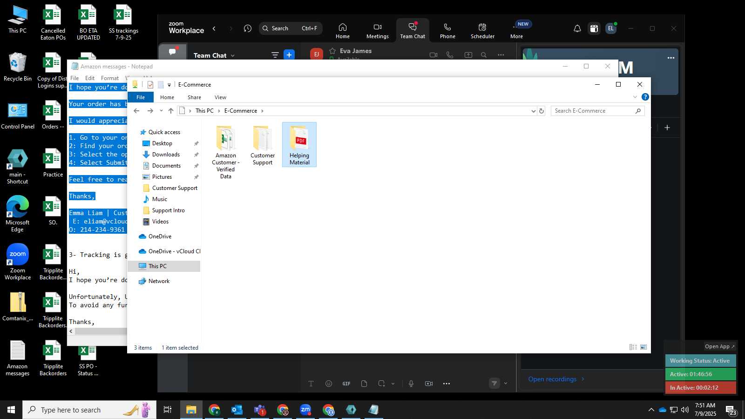Expand address bar history dropdown
The image size is (745, 419).
[533, 111]
